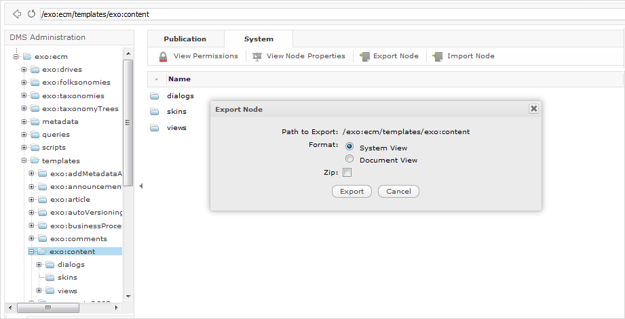Open views entry in file list
Image resolution: width=625 pixels, height=319 pixels.
pos(176,128)
